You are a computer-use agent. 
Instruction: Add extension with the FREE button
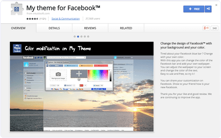pyautogui.click(x=194, y=9)
